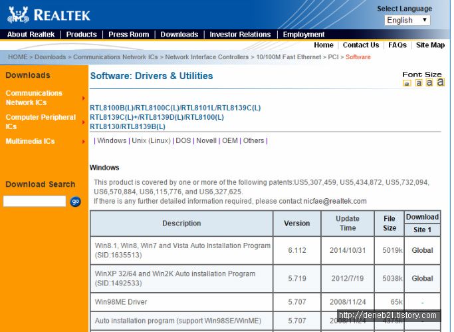This screenshot has width=454, height=332.
Task: Open About Realtek menu
Action: tap(31, 35)
